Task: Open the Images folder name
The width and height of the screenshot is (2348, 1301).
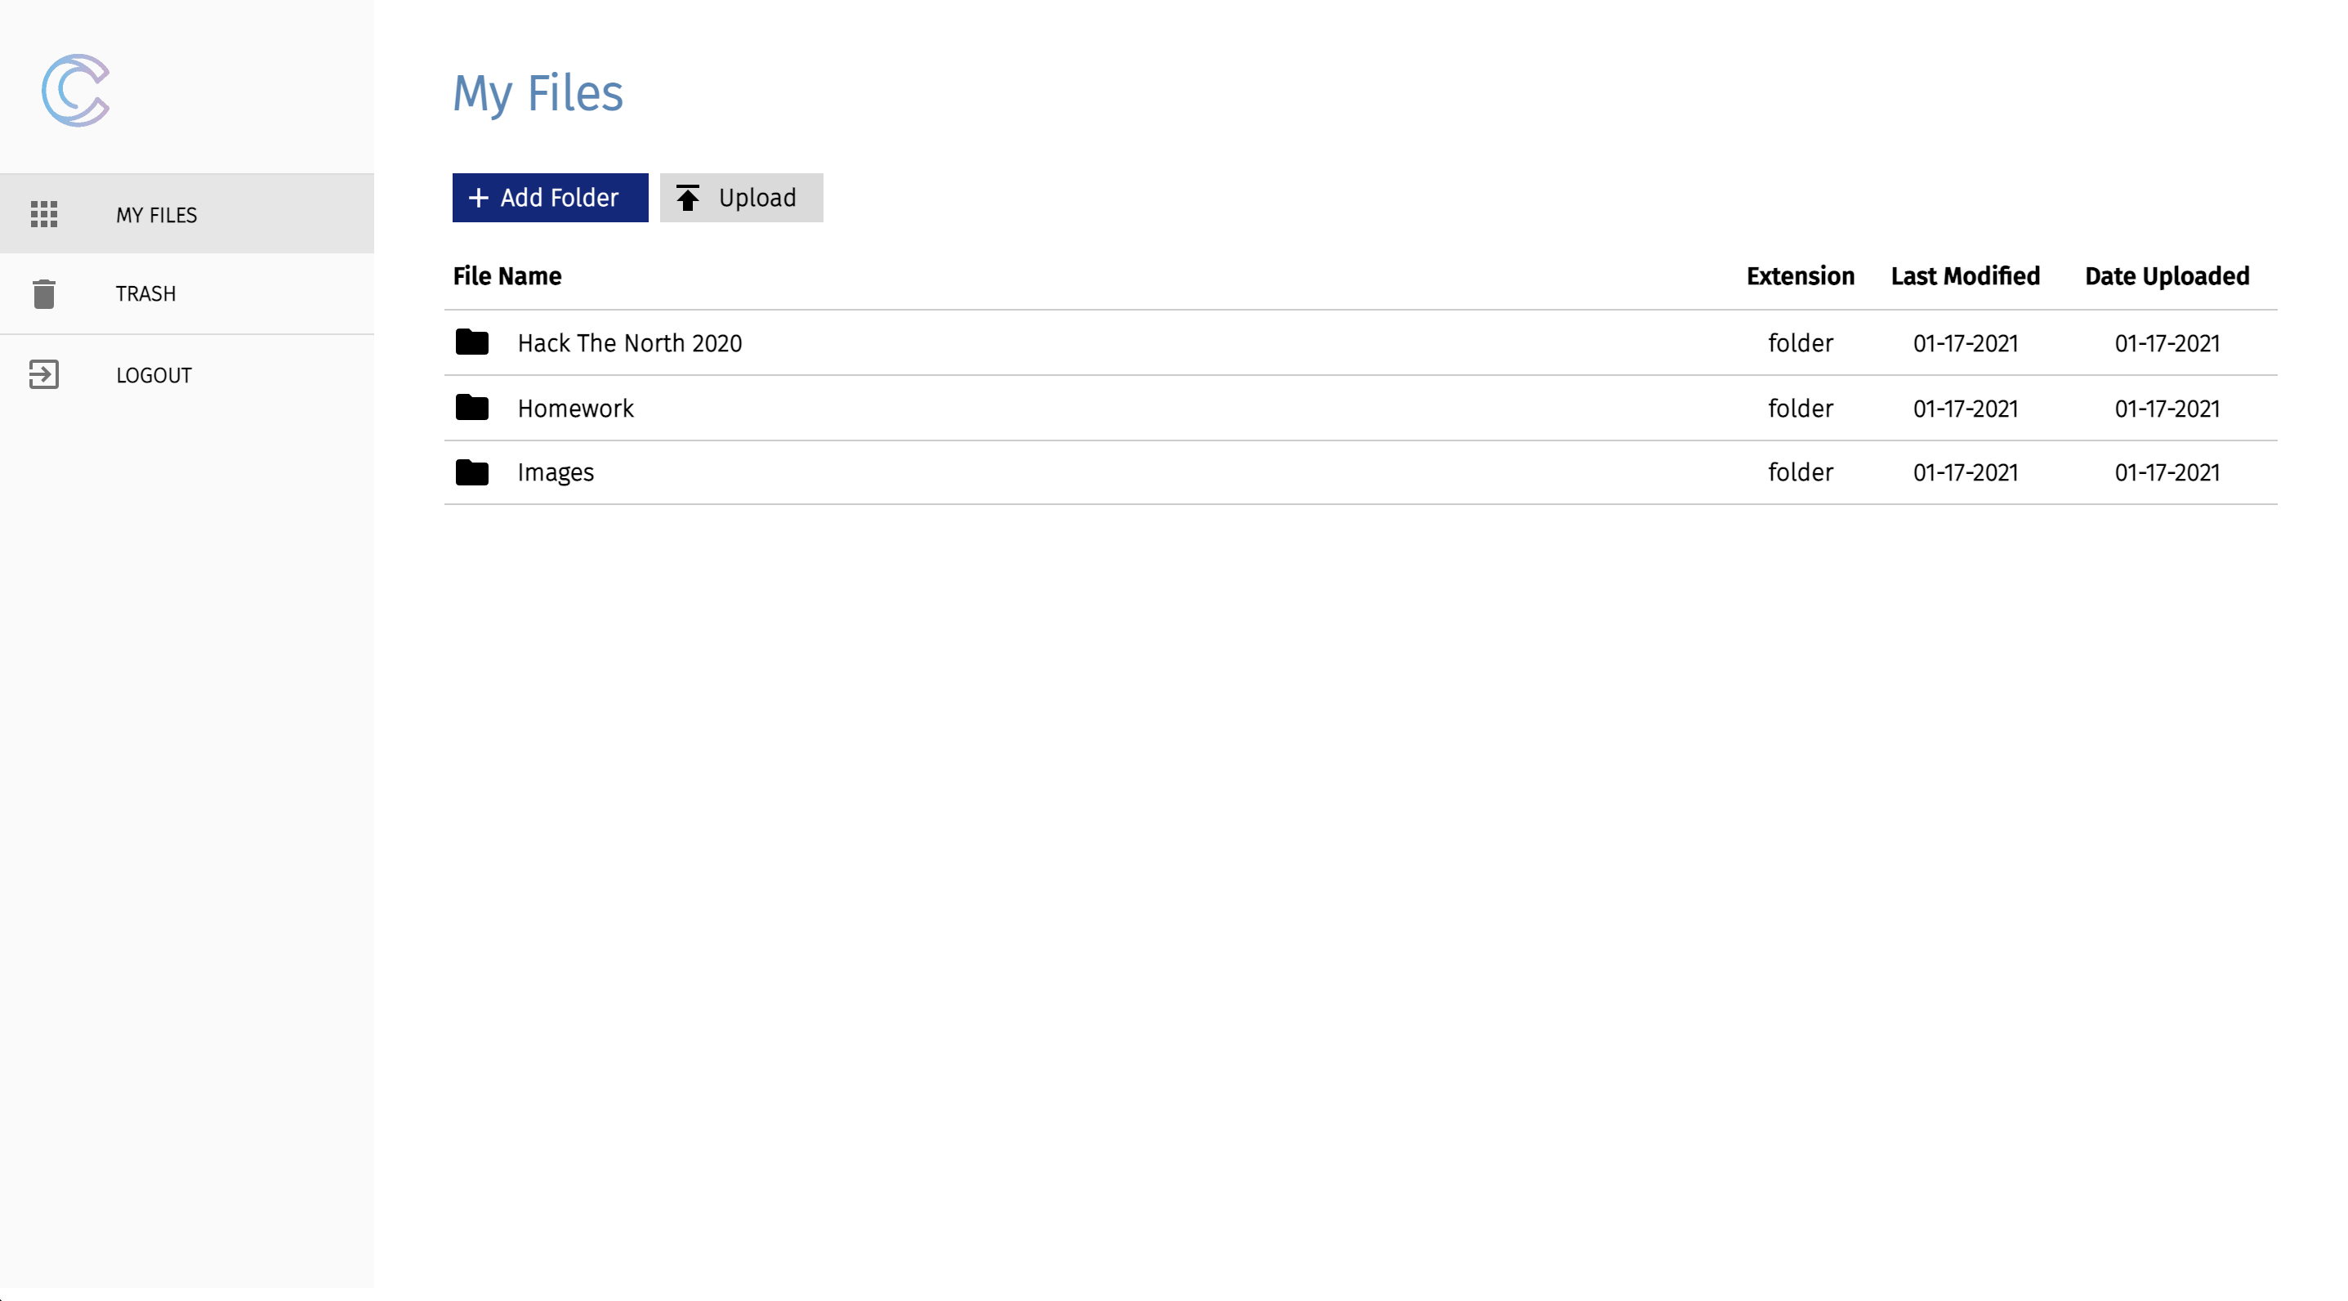Action: point(556,472)
